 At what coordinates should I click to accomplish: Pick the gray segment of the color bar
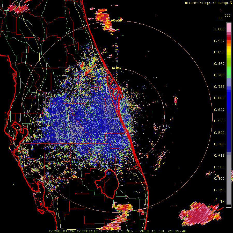click(x=229, y=180)
